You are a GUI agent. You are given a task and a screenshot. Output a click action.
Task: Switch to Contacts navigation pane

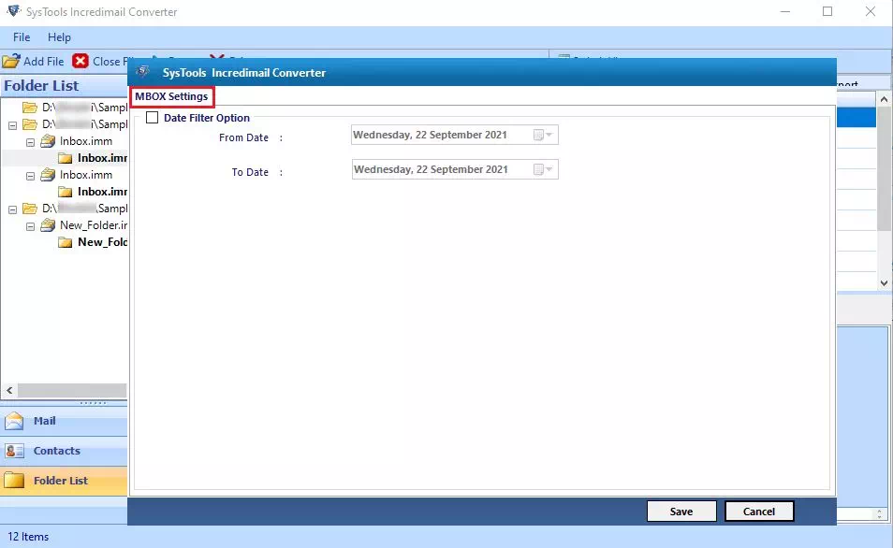pos(64,451)
